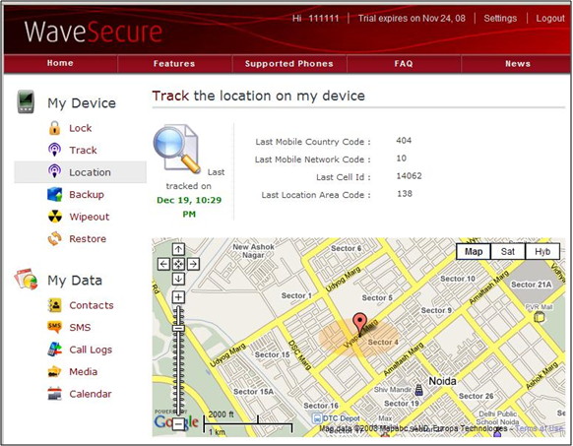Click the Calendar icon in sidebar

click(x=55, y=394)
